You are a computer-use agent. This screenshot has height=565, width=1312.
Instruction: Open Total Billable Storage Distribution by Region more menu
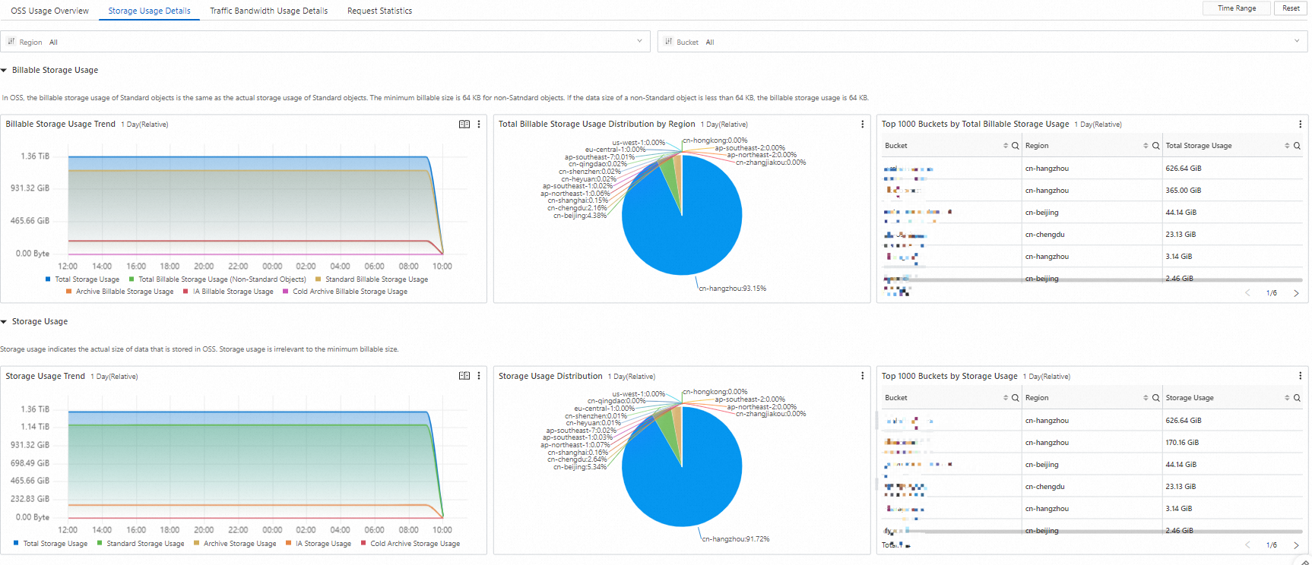(862, 124)
